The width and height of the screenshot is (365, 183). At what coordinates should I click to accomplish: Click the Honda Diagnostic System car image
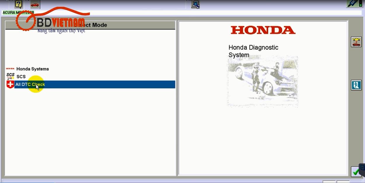point(263,81)
